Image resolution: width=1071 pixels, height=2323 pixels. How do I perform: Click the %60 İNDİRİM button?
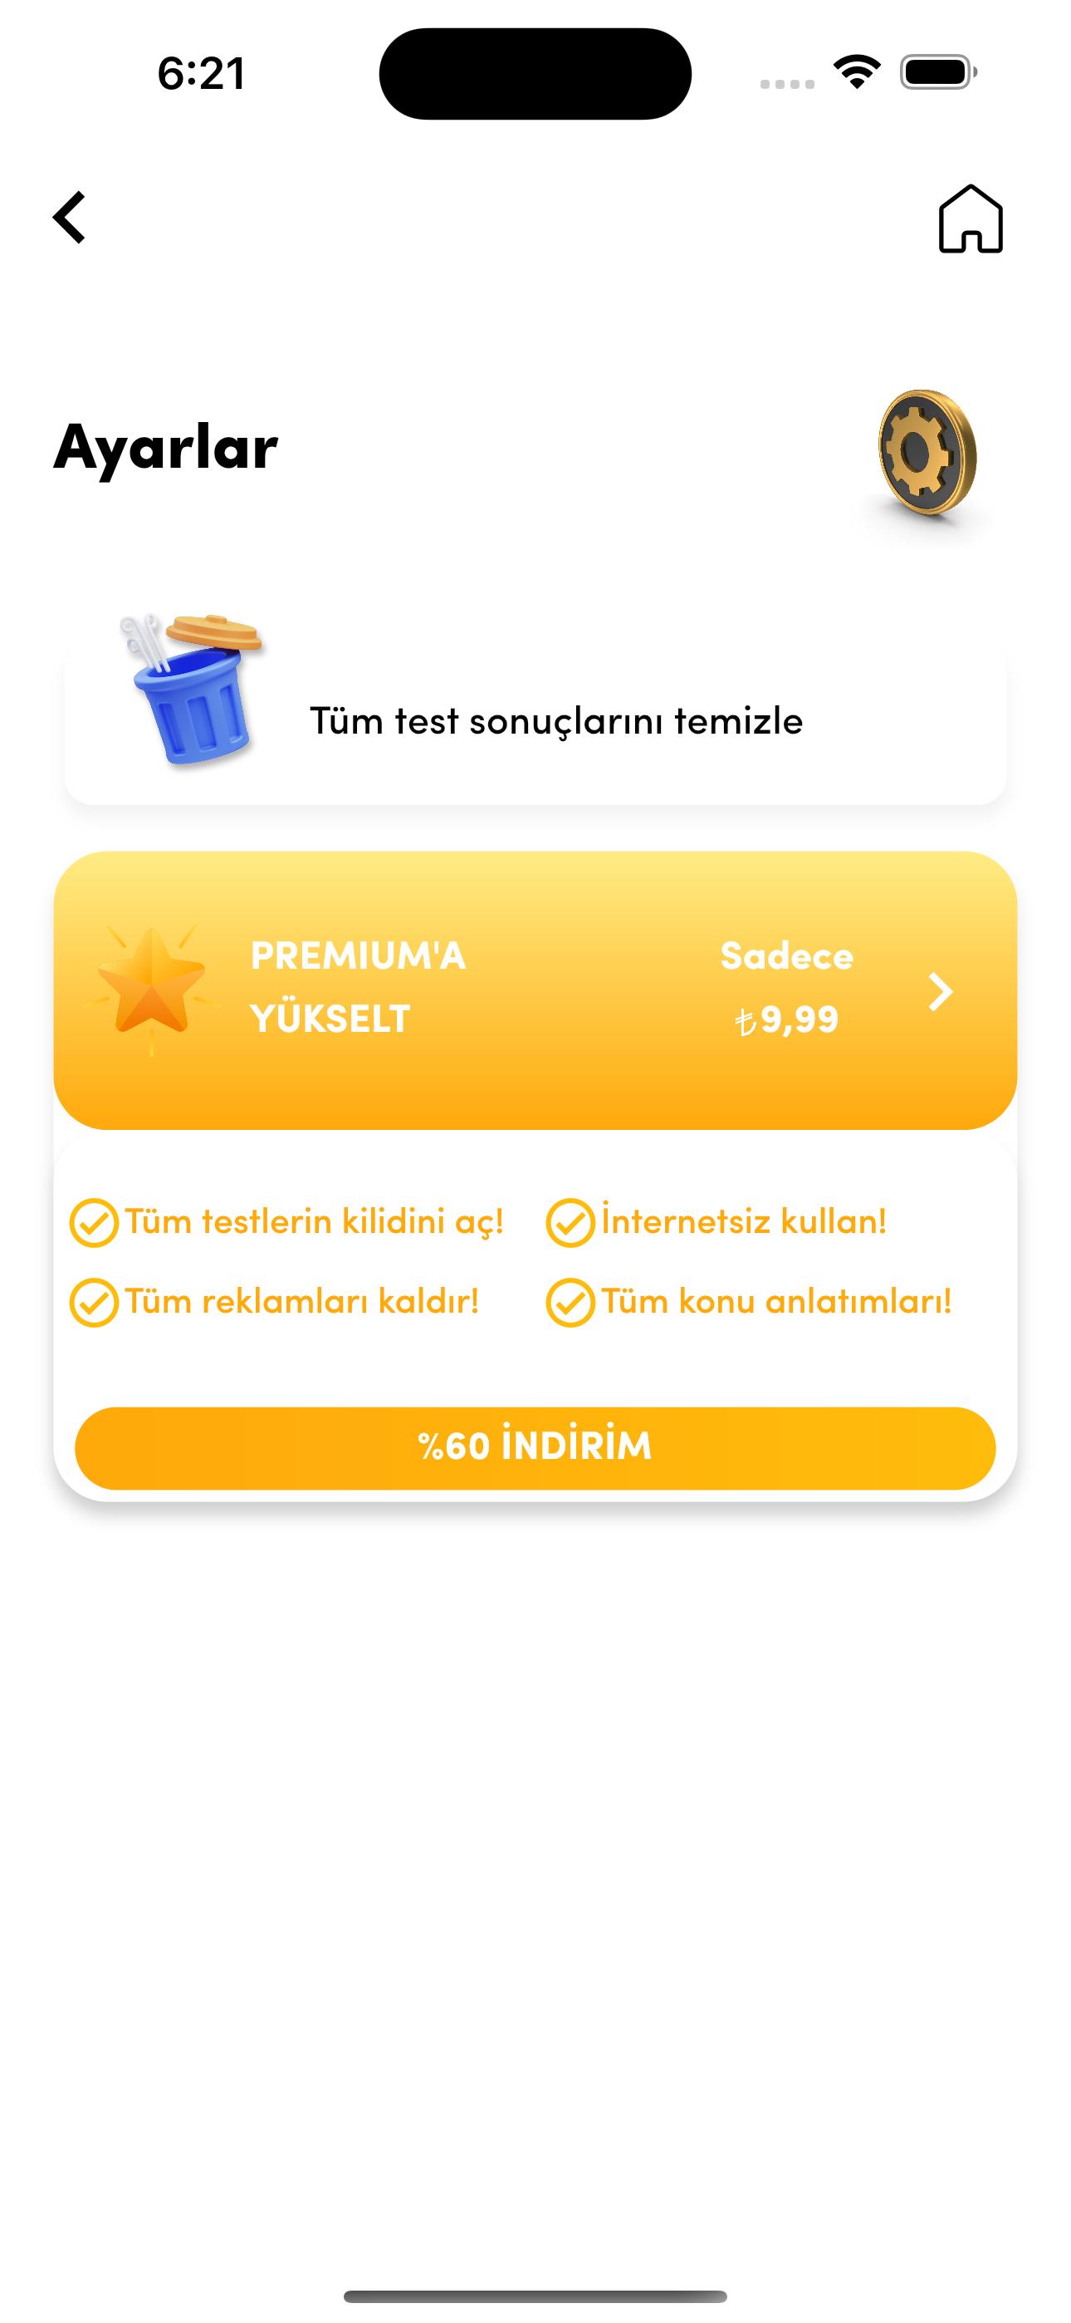coord(535,1447)
